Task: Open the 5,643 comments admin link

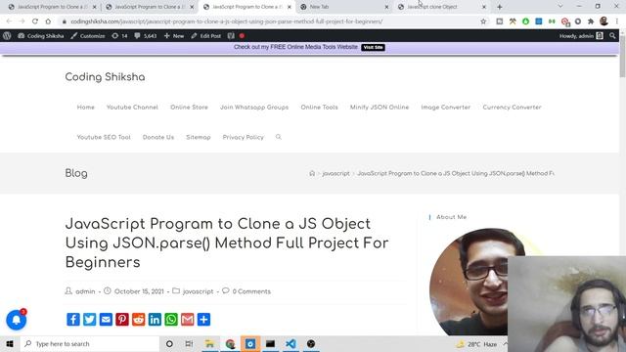Action: [x=146, y=35]
